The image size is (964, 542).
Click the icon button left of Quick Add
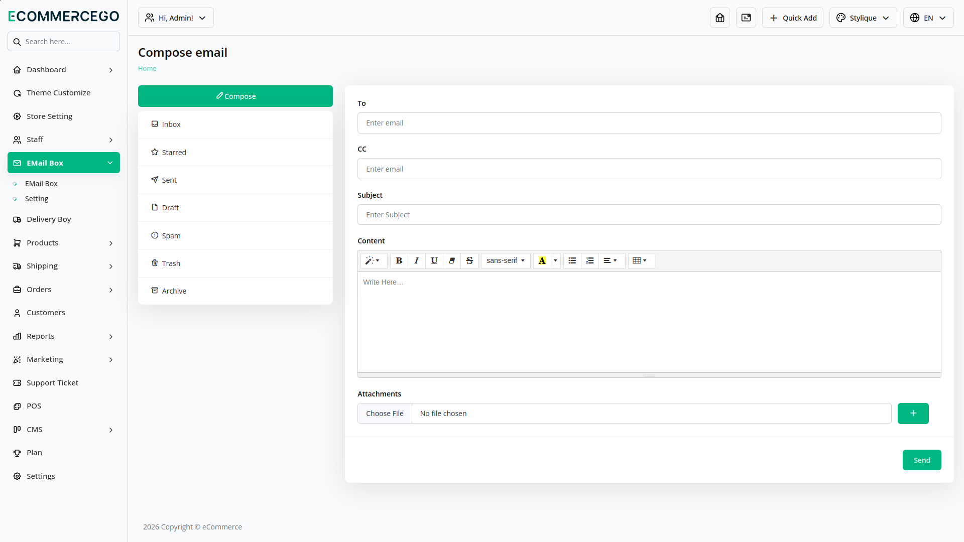tap(746, 18)
